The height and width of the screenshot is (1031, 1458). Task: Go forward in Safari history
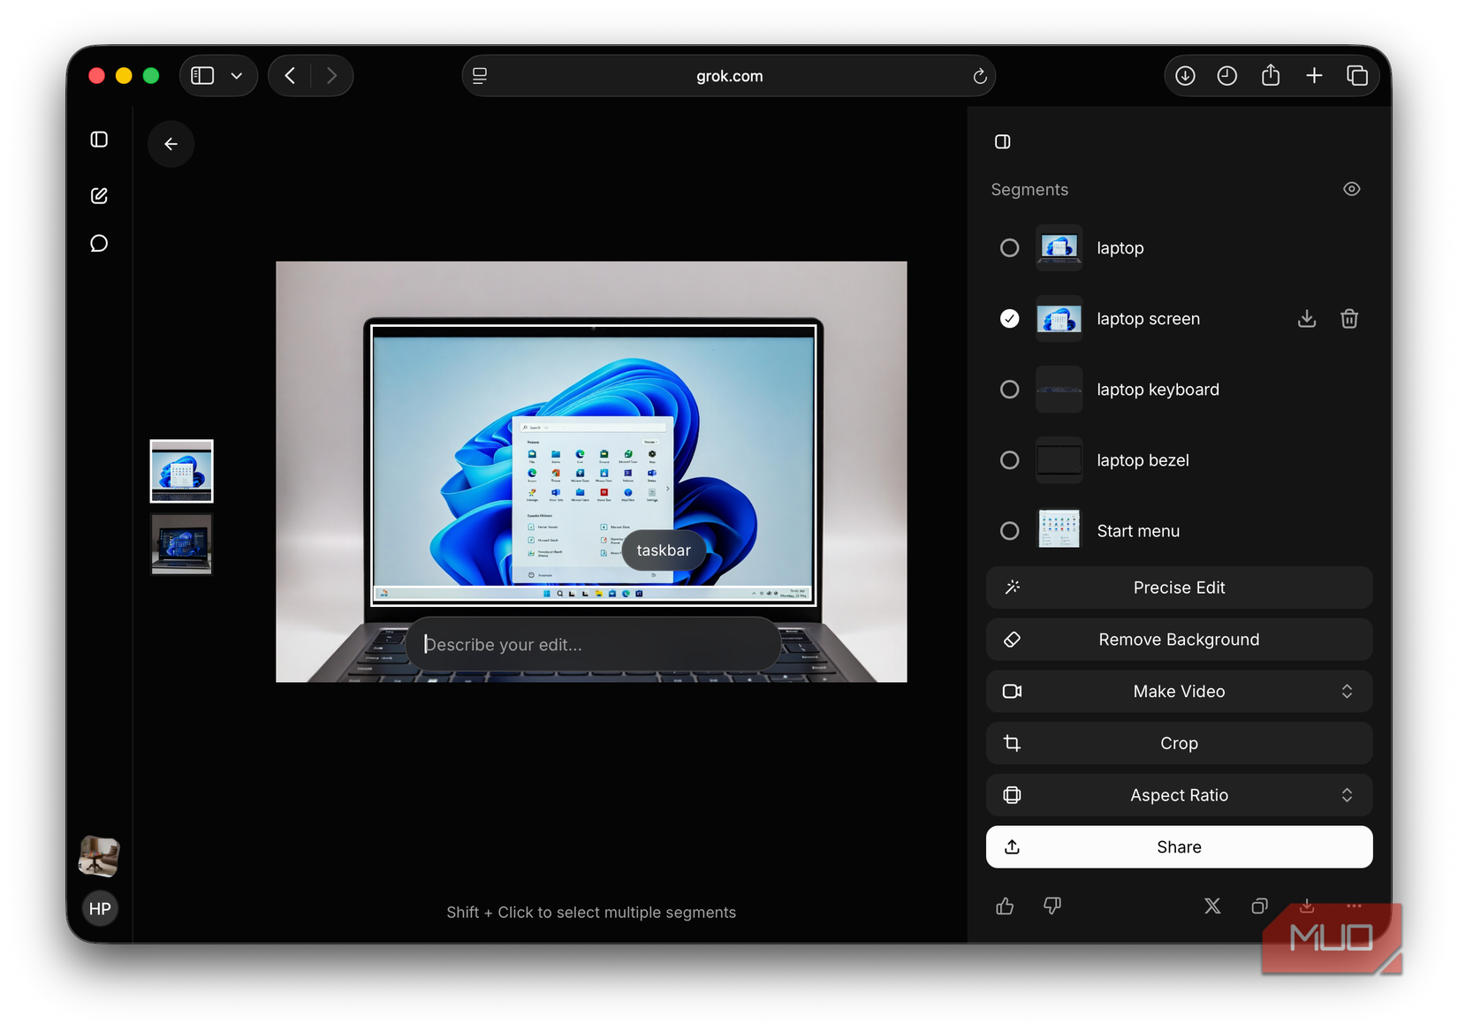coord(331,76)
